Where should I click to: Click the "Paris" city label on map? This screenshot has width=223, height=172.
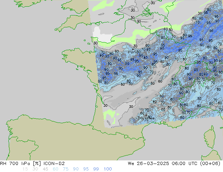(x=132, y=52)
